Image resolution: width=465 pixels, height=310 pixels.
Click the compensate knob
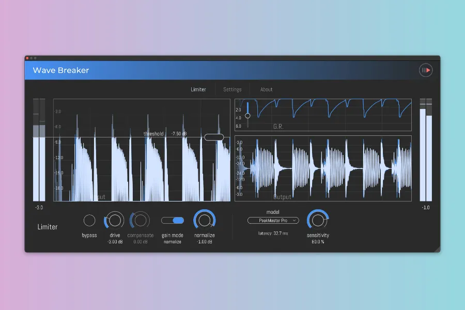pos(140,221)
